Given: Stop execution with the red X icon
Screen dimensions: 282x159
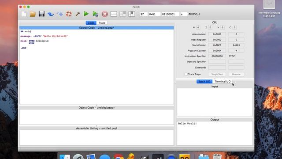Looking at the screenshot, I should click(x=105, y=14).
